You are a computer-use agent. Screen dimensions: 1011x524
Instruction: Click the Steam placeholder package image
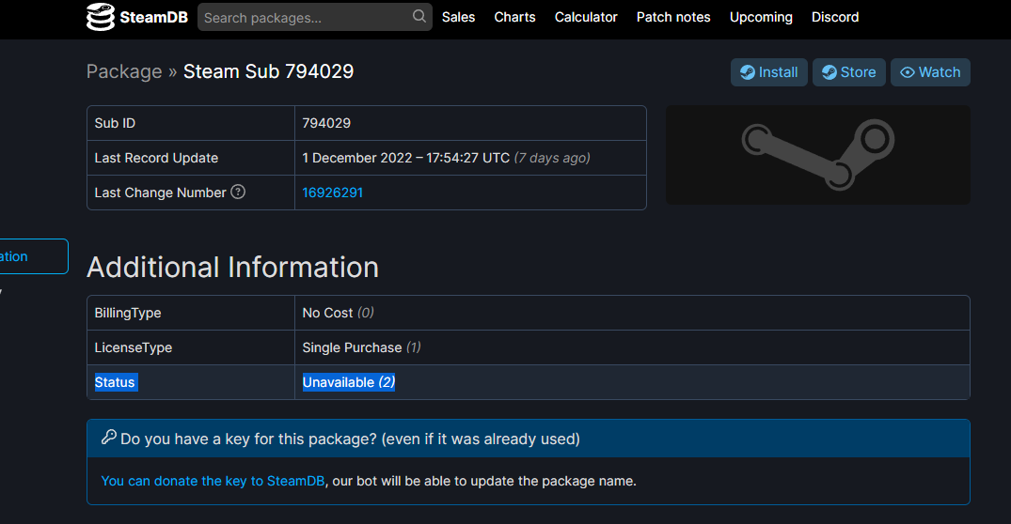(817, 155)
